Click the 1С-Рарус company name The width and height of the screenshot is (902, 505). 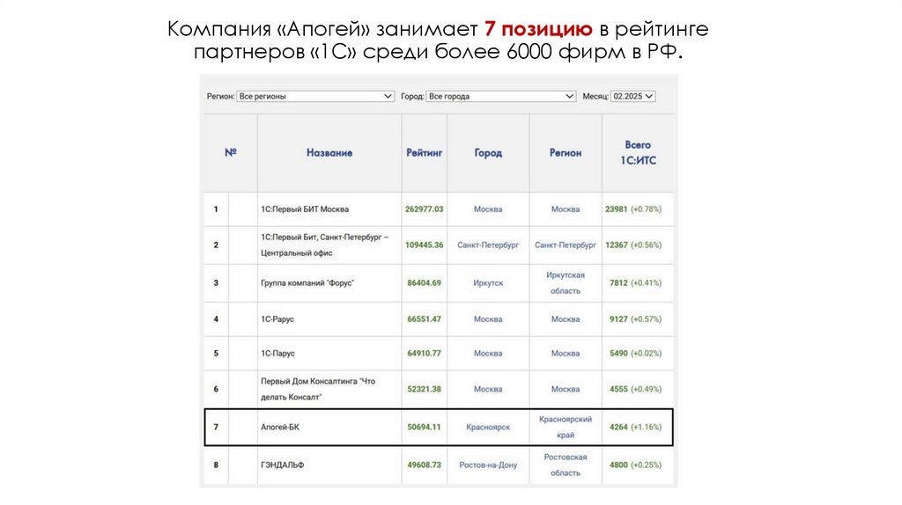(277, 318)
